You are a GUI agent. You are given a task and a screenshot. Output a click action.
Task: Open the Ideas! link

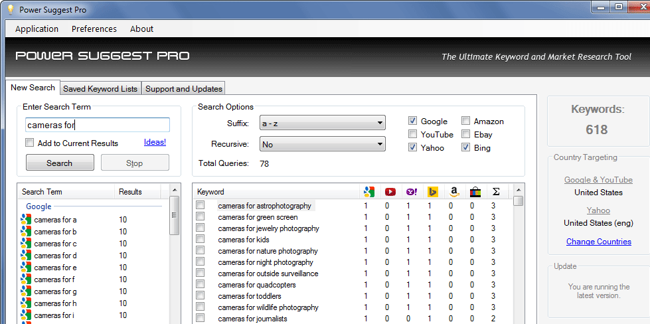(x=155, y=142)
